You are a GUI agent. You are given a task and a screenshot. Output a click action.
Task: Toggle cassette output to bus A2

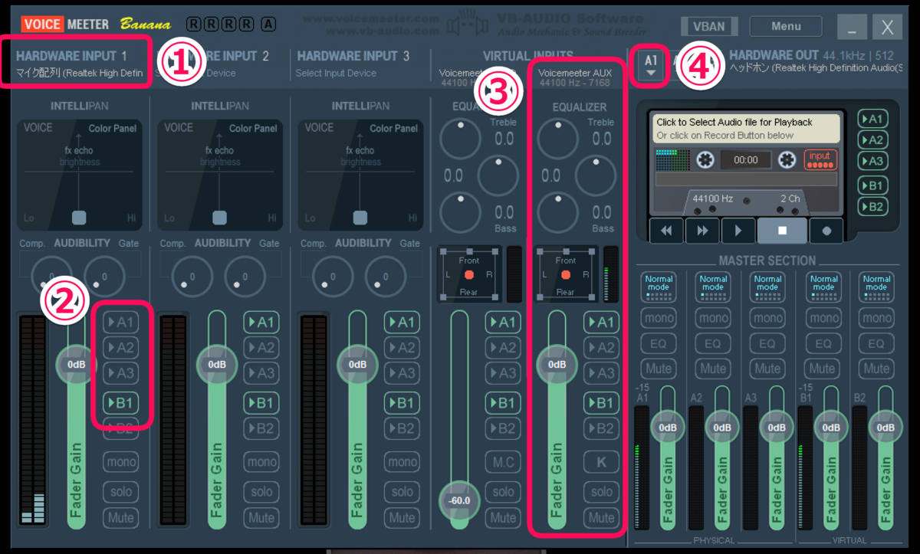pos(872,139)
